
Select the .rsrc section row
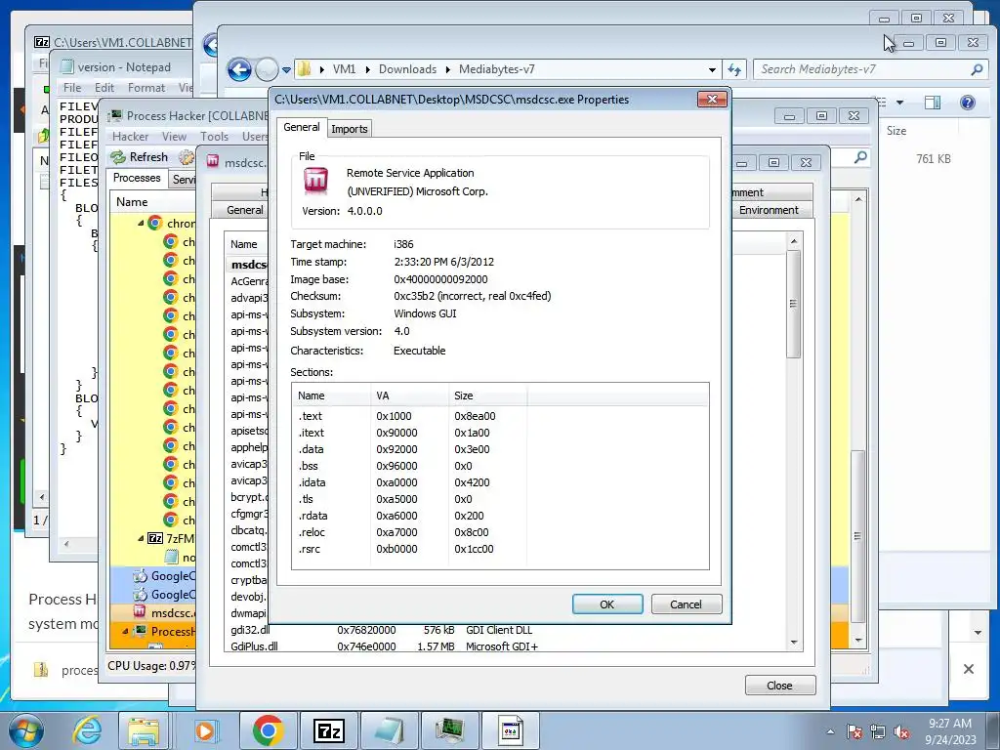500,549
